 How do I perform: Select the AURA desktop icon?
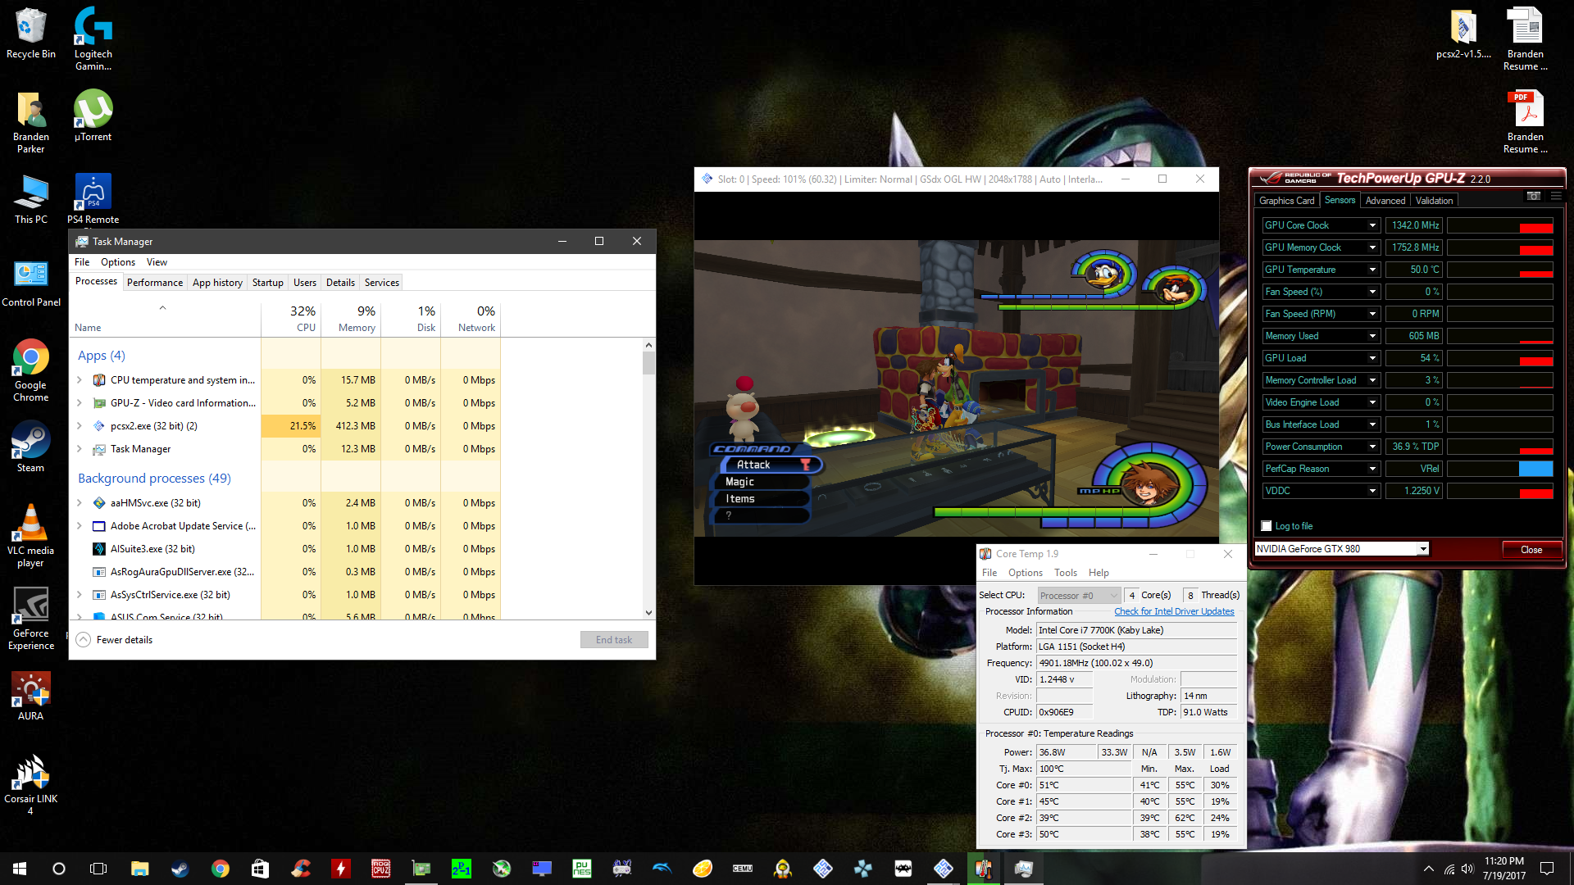(x=30, y=697)
